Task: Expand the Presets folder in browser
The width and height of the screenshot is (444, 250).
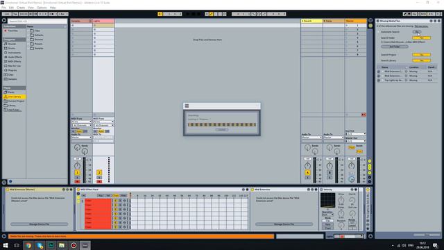Action: click(28, 44)
